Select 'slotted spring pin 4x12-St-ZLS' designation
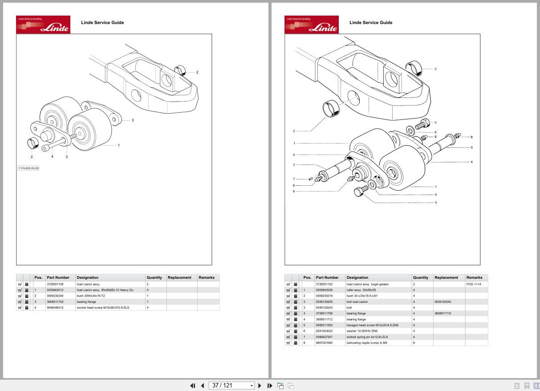The width and height of the screenshot is (540, 391). pos(367,337)
